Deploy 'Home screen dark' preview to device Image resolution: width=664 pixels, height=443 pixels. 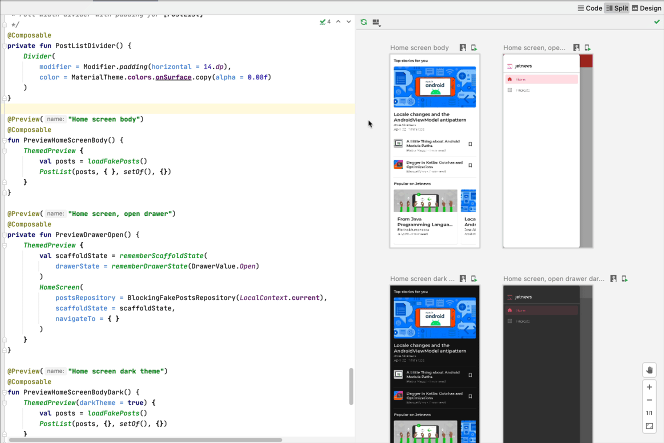tap(473, 278)
